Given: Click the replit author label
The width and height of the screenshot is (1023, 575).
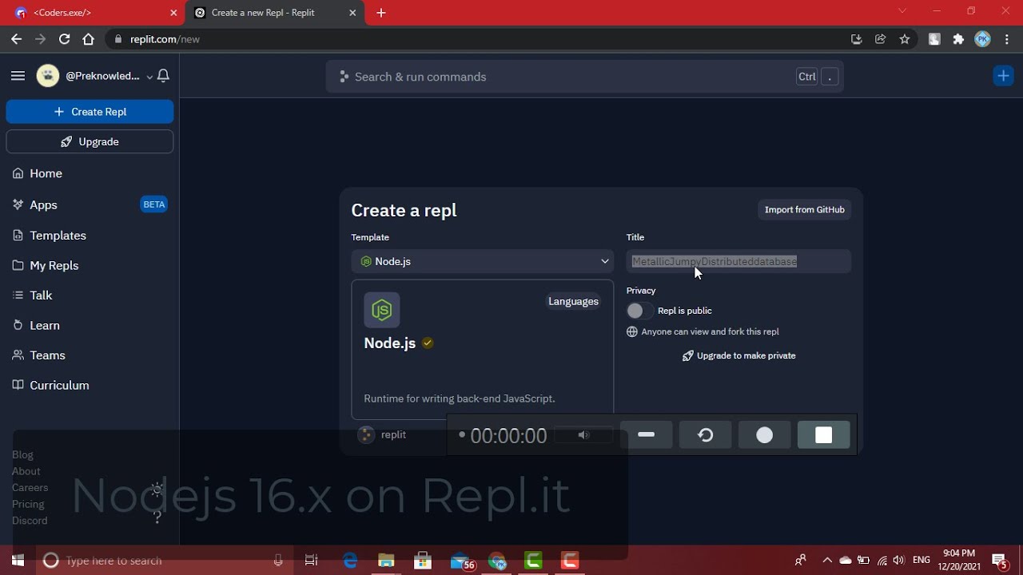Looking at the screenshot, I should point(383,434).
